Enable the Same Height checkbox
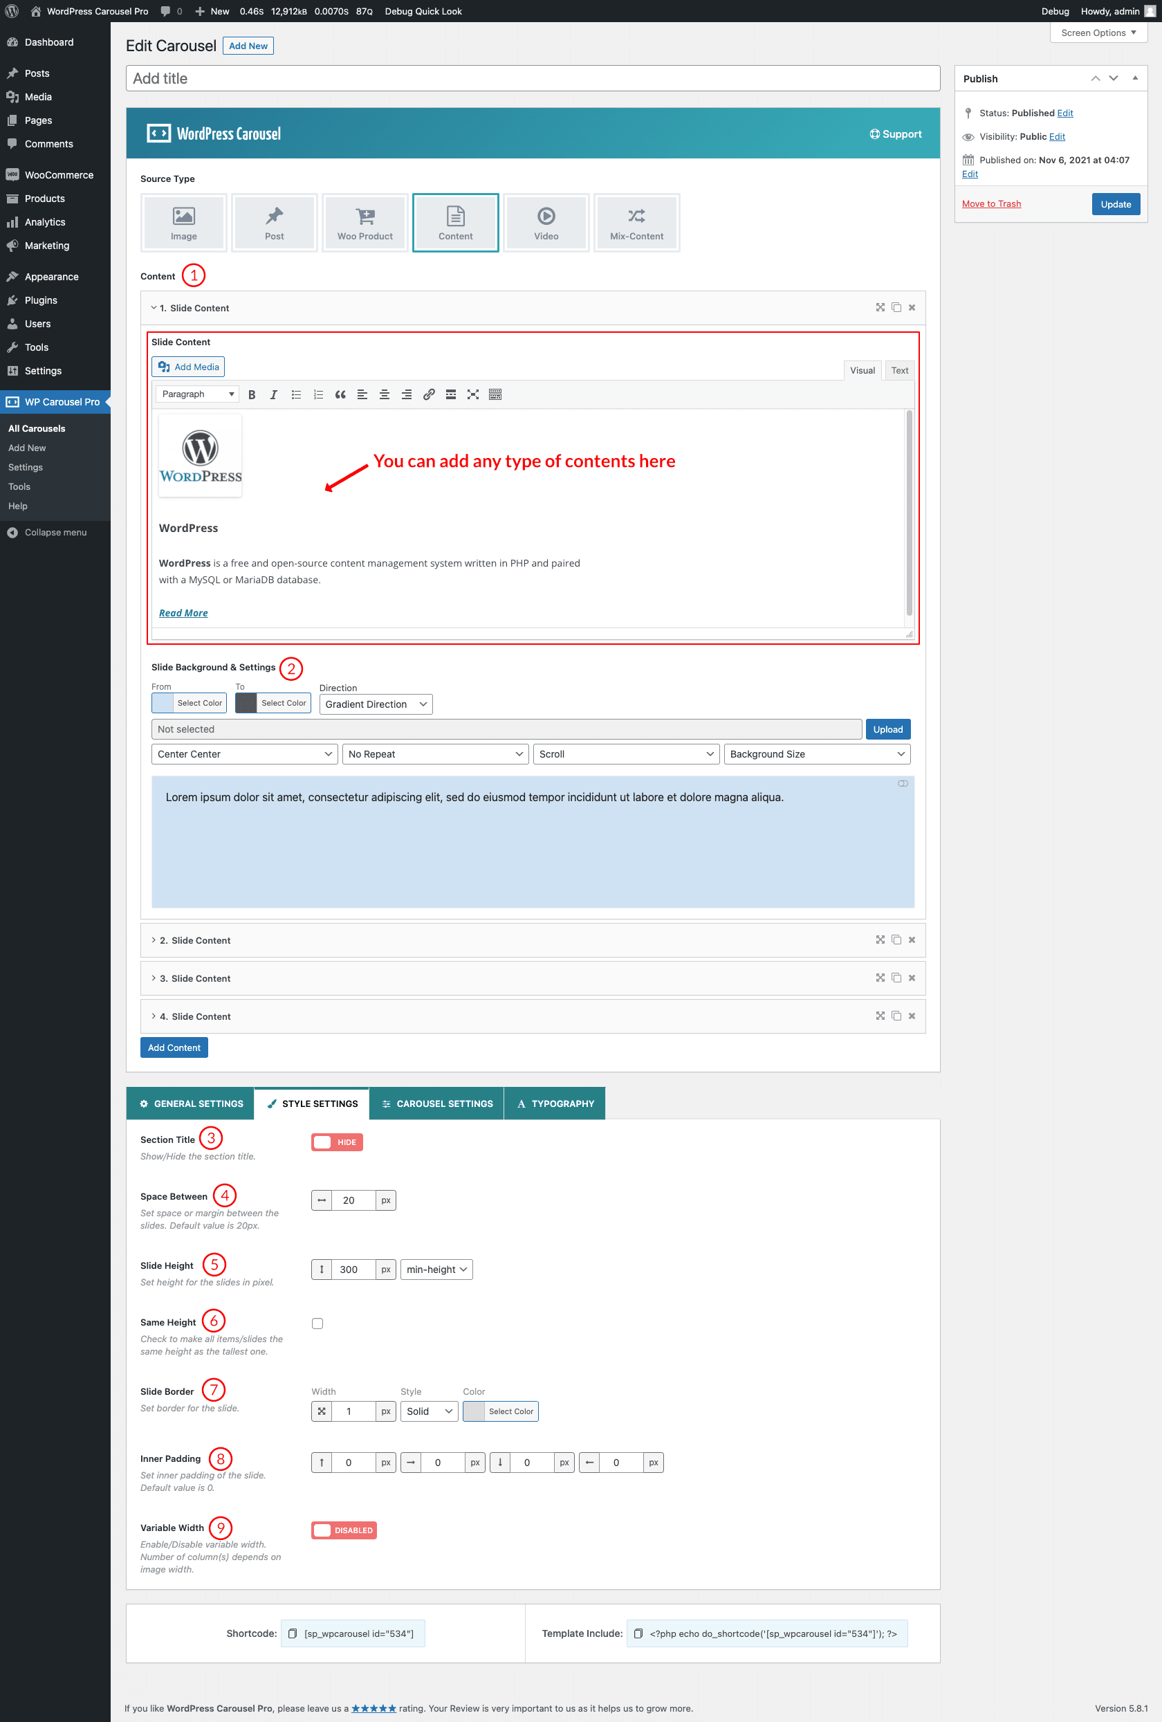The width and height of the screenshot is (1162, 1722). [317, 1323]
